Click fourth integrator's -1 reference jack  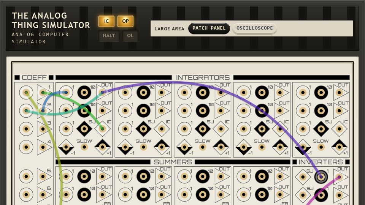pos(243,147)
